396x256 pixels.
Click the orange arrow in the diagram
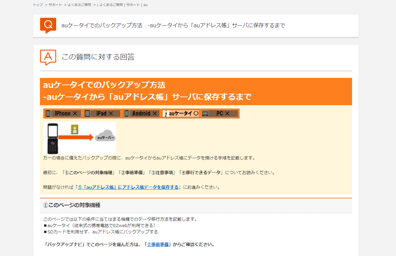pos(76,137)
